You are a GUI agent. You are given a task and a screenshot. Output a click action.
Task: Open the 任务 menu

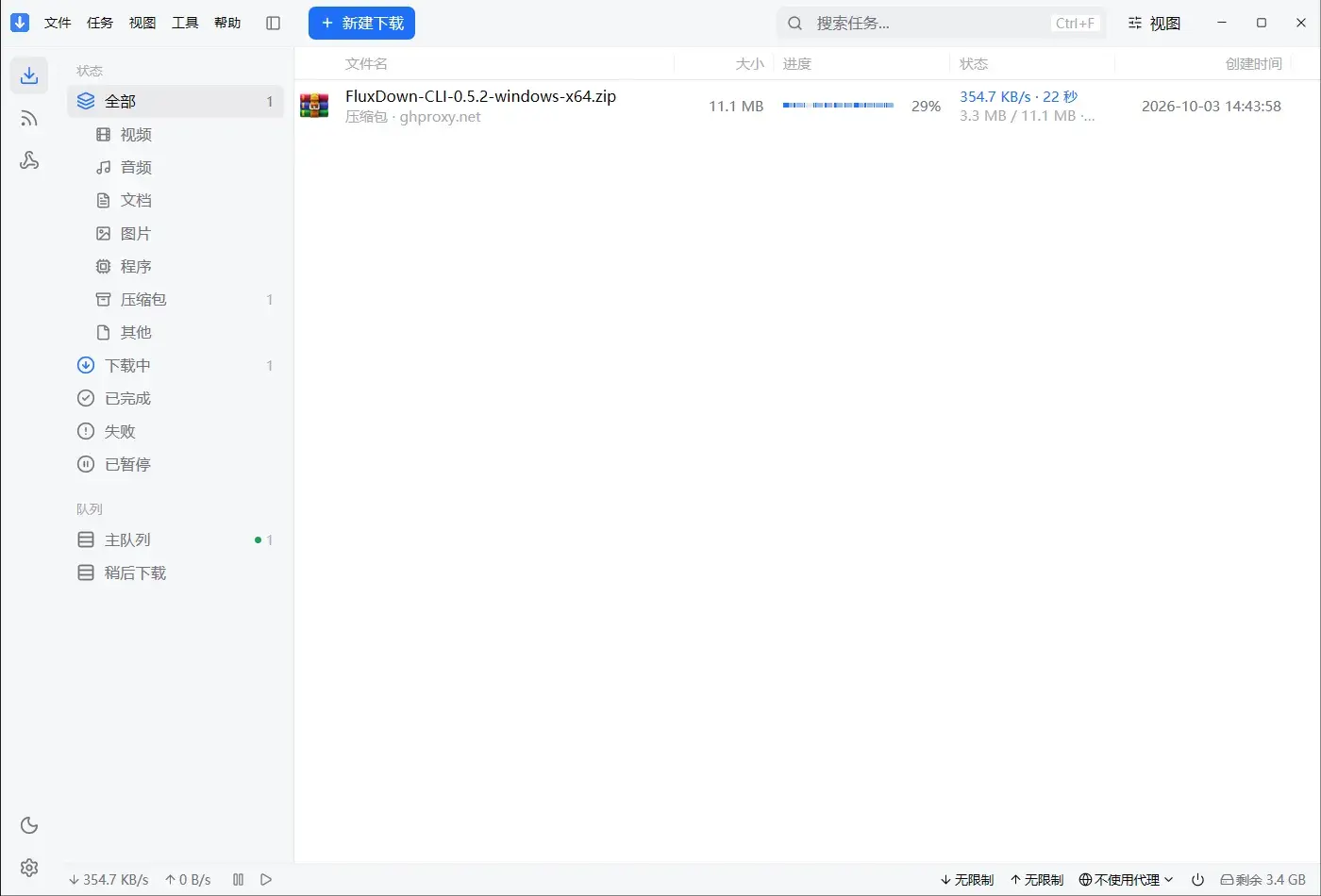[x=100, y=23]
